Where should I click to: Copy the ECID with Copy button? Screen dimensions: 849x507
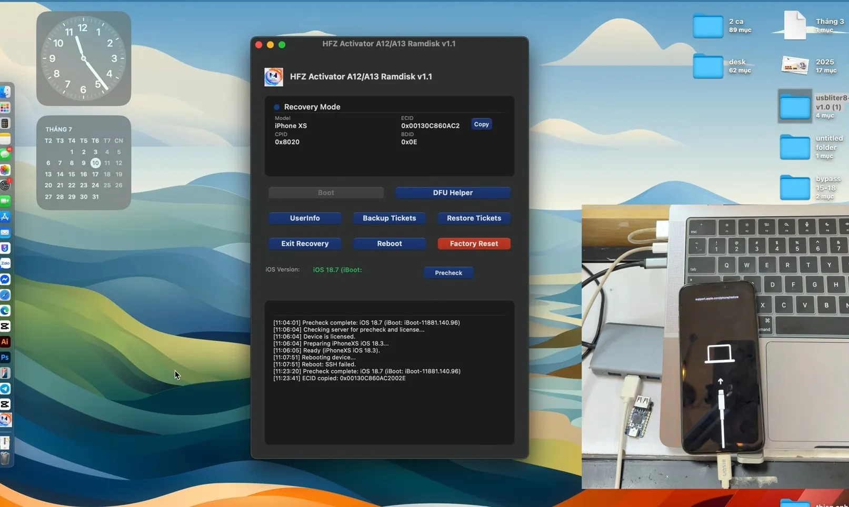click(481, 124)
